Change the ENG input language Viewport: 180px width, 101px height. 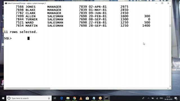[x=161, y=98]
